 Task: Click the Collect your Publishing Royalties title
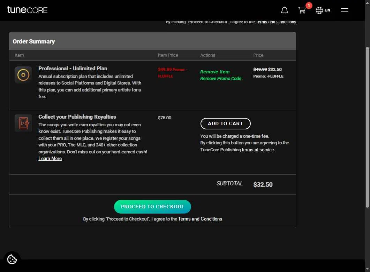coord(77,117)
